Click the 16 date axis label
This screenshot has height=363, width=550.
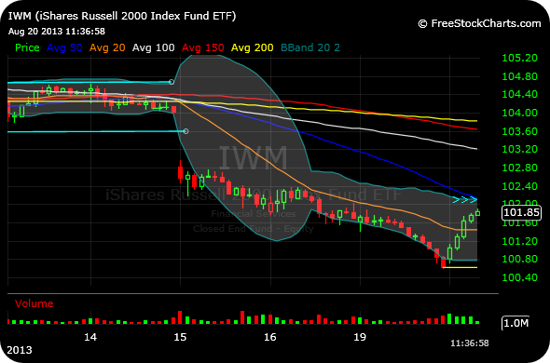(x=270, y=337)
